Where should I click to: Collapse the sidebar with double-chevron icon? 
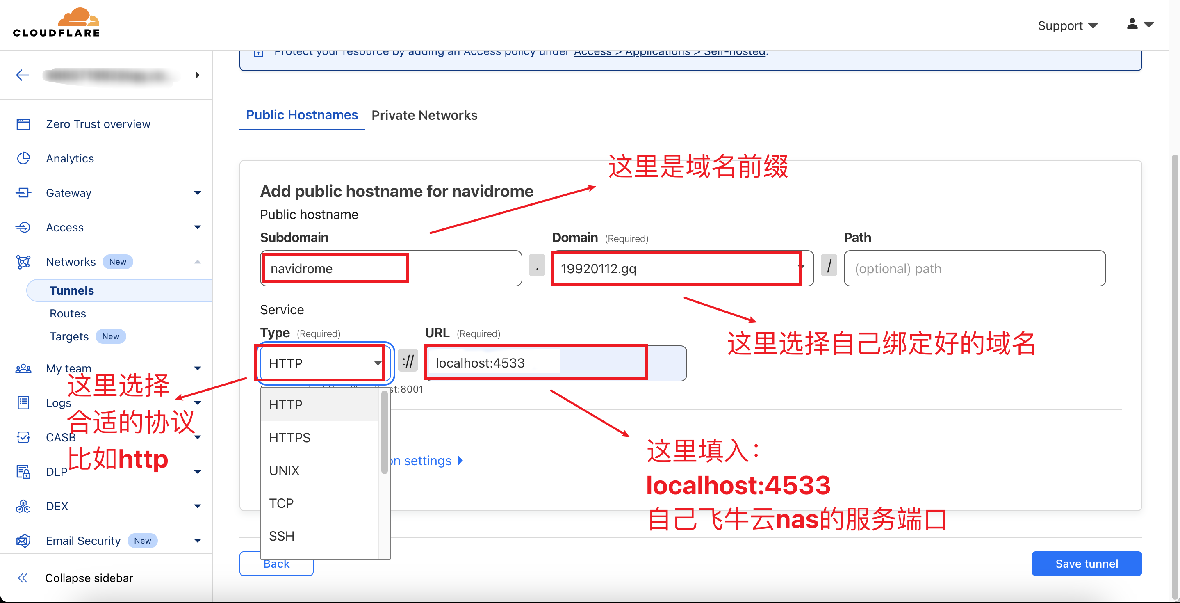coord(23,578)
